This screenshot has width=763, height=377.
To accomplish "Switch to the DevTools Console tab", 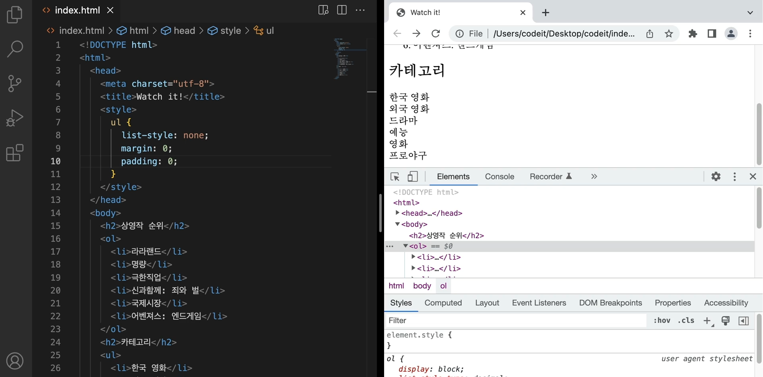I will point(500,177).
